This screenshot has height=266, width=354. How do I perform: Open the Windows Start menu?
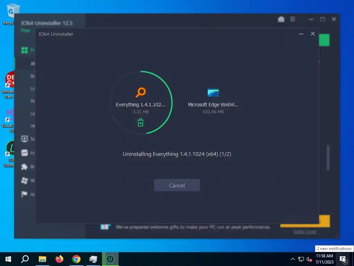point(8,259)
